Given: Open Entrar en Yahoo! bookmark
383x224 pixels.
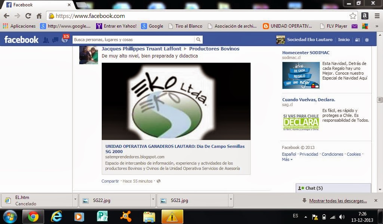Looking at the screenshot, I should (117, 26).
